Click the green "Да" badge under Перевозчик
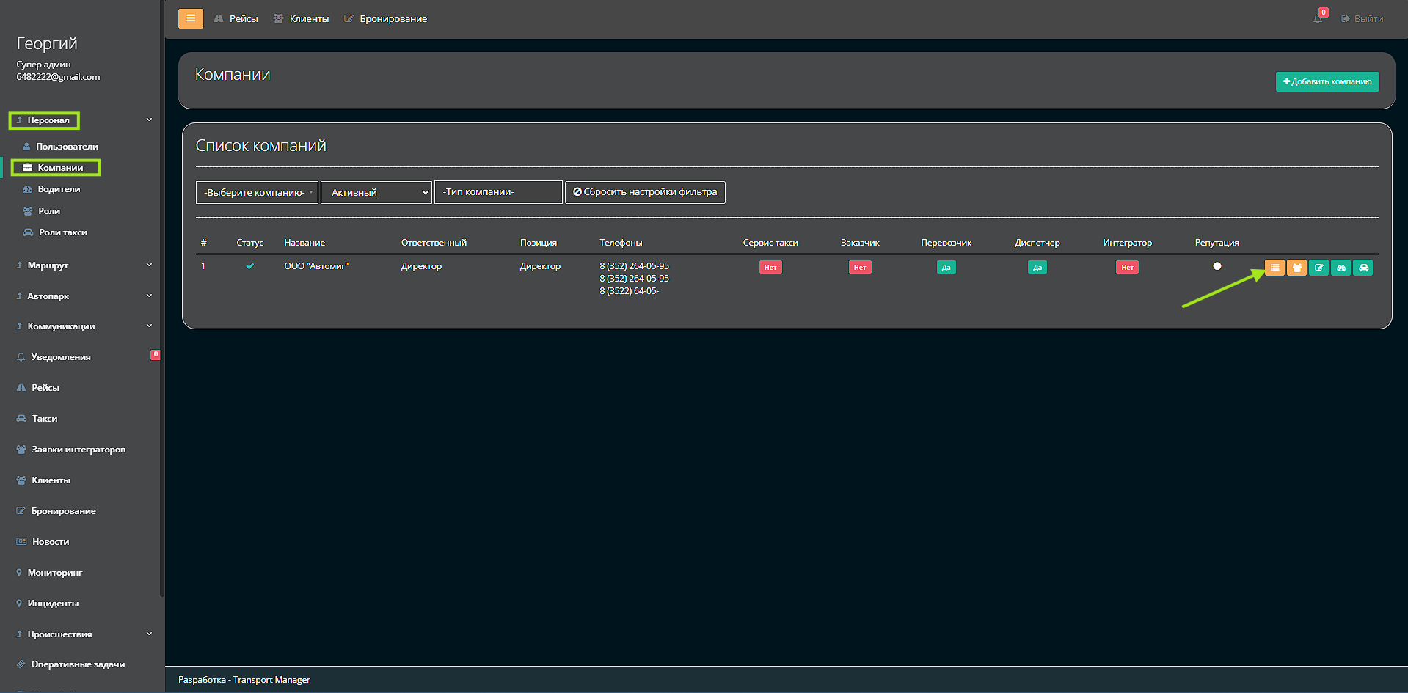Image resolution: width=1408 pixels, height=693 pixels. [946, 268]
